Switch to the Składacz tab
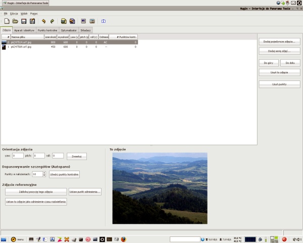Screen dimensions: 303x243 pos(85,30)
